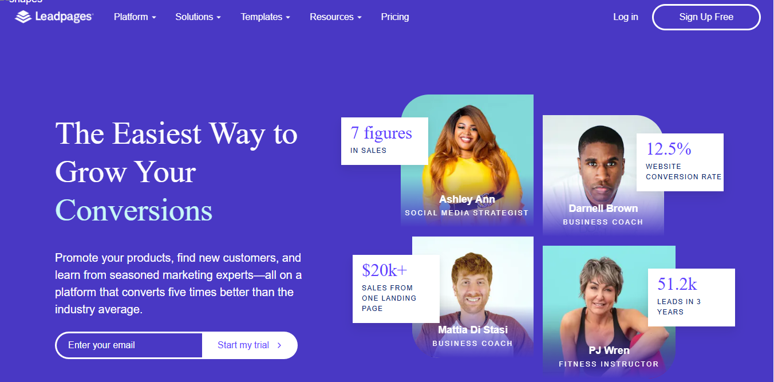Click the Leadpages logo
The width and height of the screenshot is (774, 382).
pyautogui.click(x=54, y=17)
